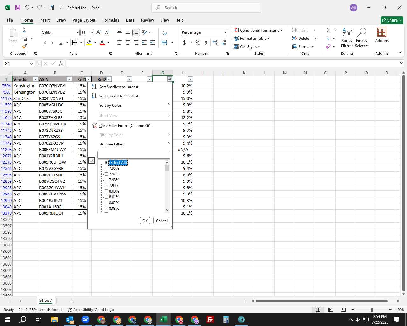Open the Vendor column filter dropdown
The image size is (407, 326).
tap(35, 79)
